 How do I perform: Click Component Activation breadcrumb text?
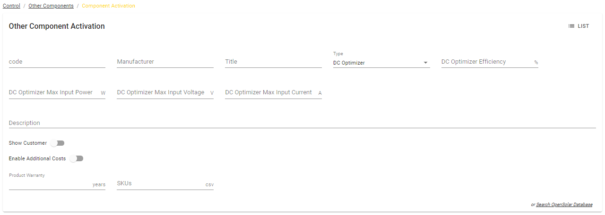tap(108, 6)
